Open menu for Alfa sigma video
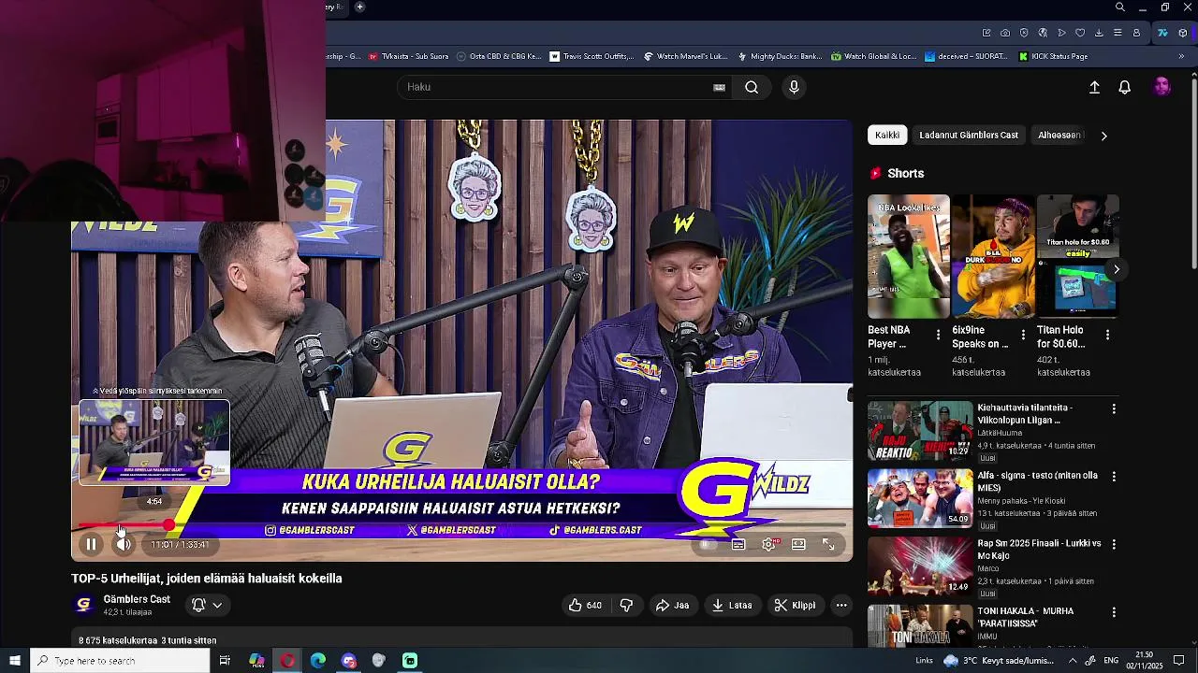 1114,477
